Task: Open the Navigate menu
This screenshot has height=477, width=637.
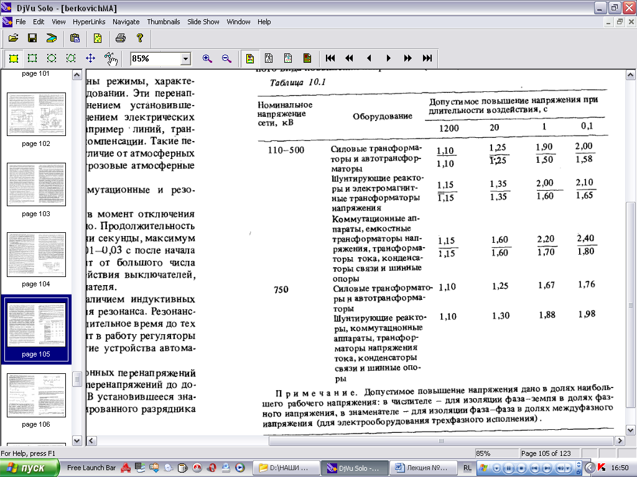Action: tap(126, 22)
